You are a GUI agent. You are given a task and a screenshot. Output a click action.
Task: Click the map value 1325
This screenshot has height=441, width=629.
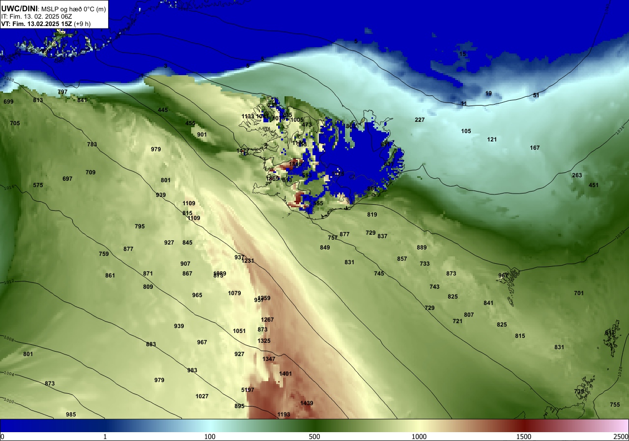point(264,341)
